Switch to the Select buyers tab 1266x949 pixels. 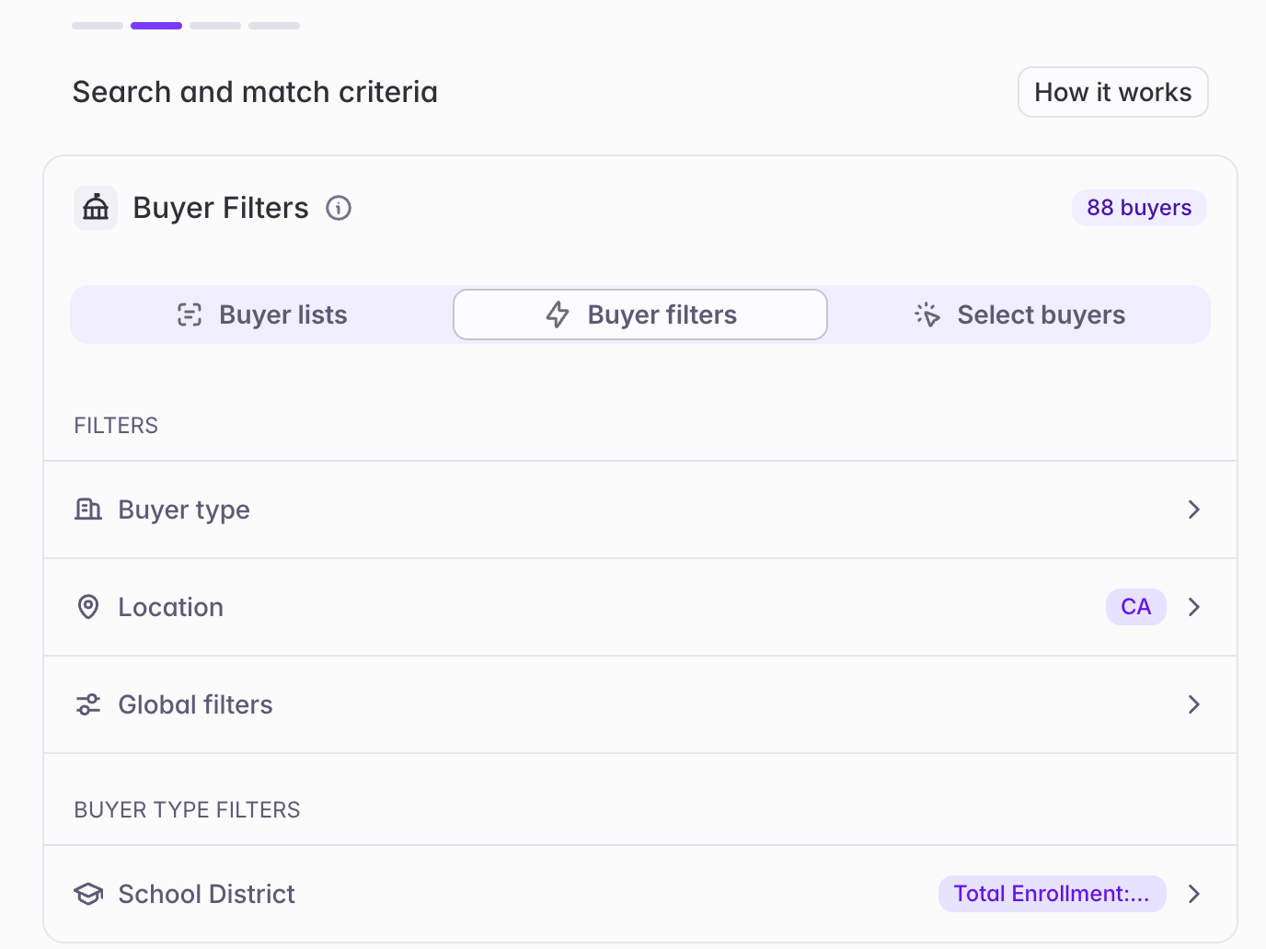1019,314
